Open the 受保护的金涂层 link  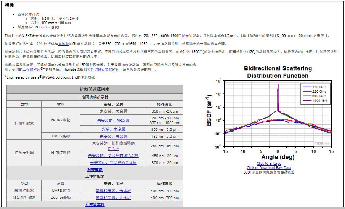113,162
